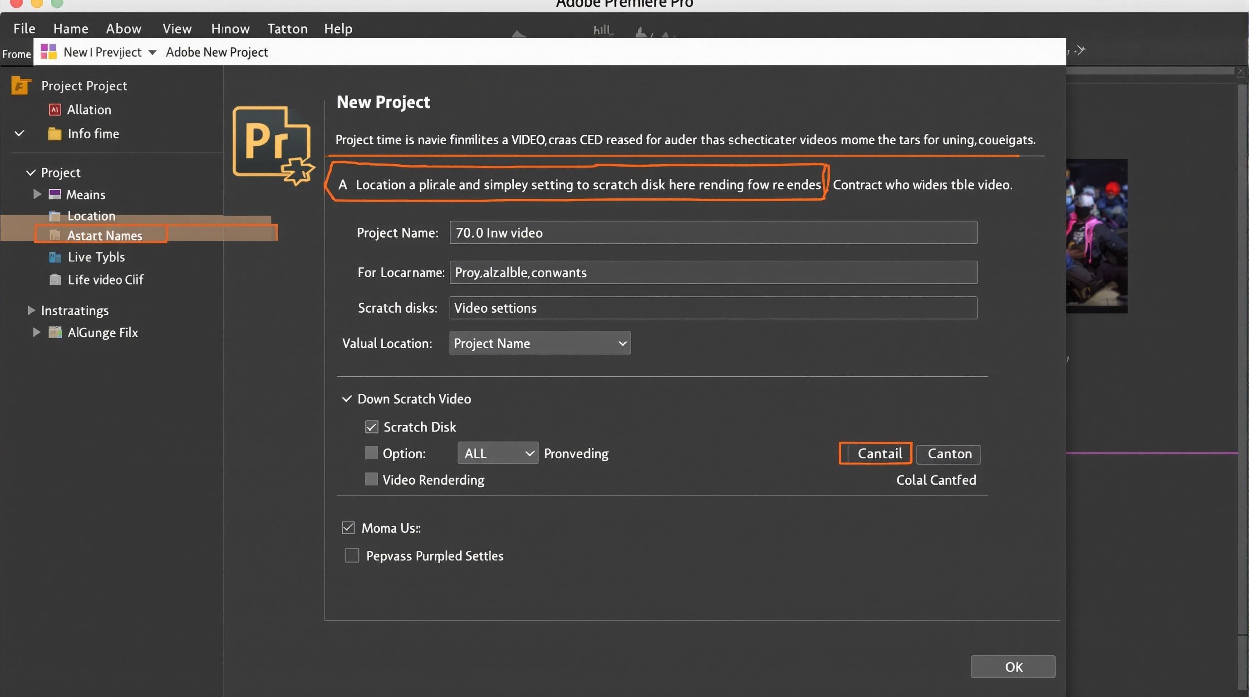Select the Allation tree item
1249x697 pixels.
(x=89, y=109)
